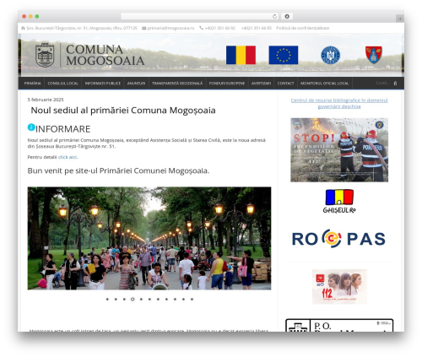This screenshot has width=422, height=357.
Task: Click the European Union flag icon
Action: pos(284,55)
